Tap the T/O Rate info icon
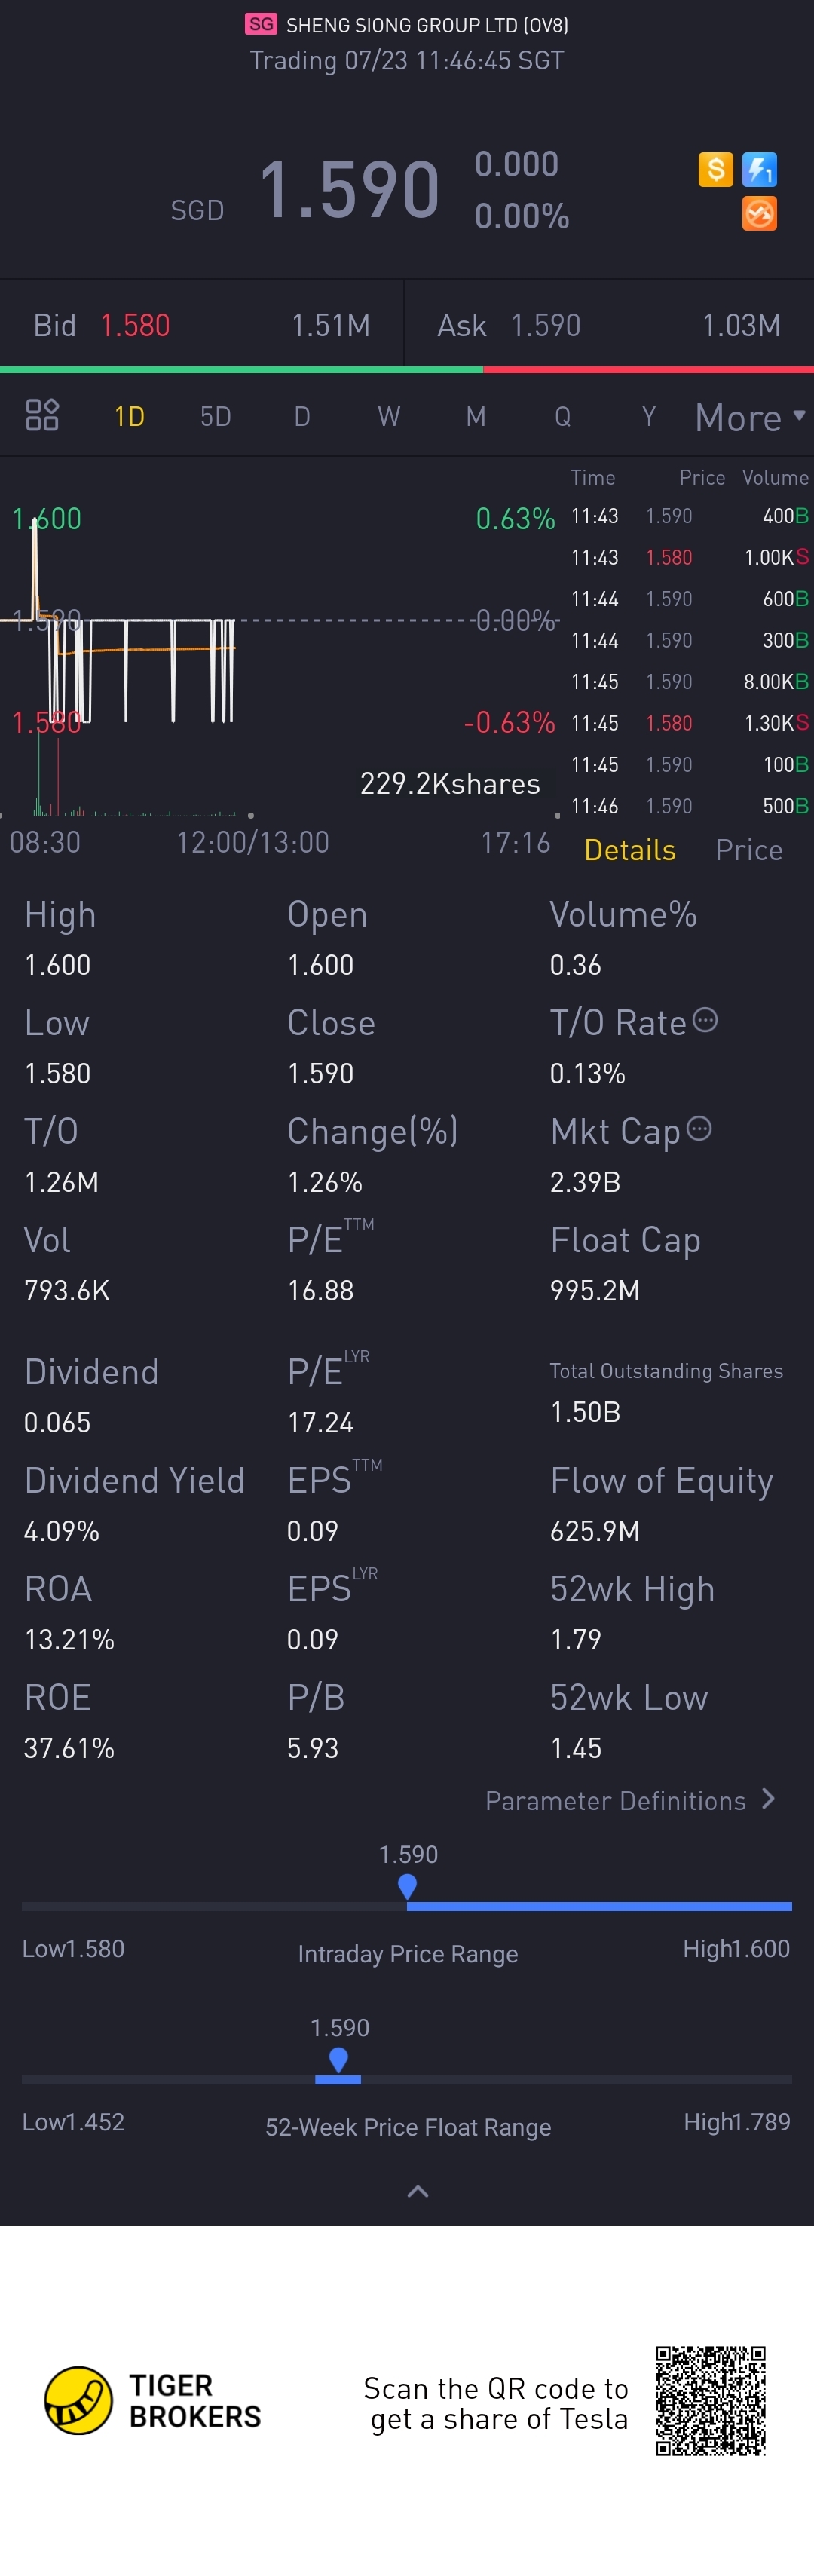 tap(705, 1021)
